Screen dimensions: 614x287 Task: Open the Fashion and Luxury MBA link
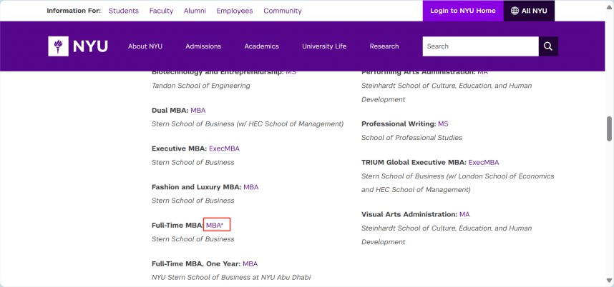[x=250, y=187]
